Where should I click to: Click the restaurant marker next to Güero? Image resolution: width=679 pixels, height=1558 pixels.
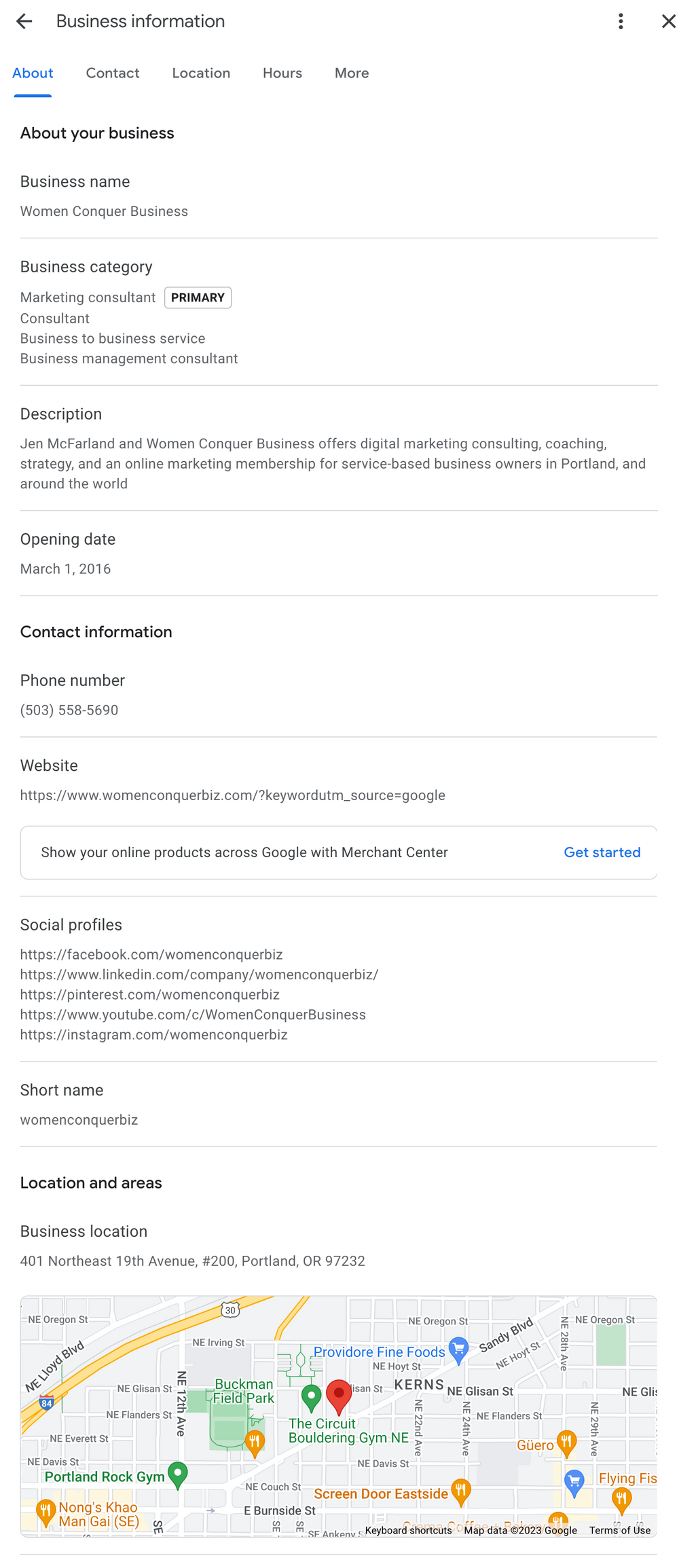pos(568,1442)
